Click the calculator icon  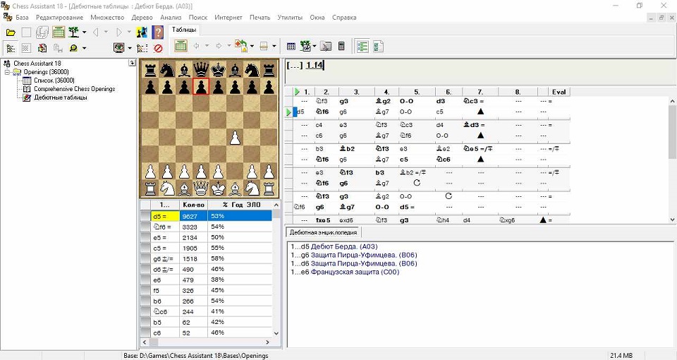(x=341, y=46)
